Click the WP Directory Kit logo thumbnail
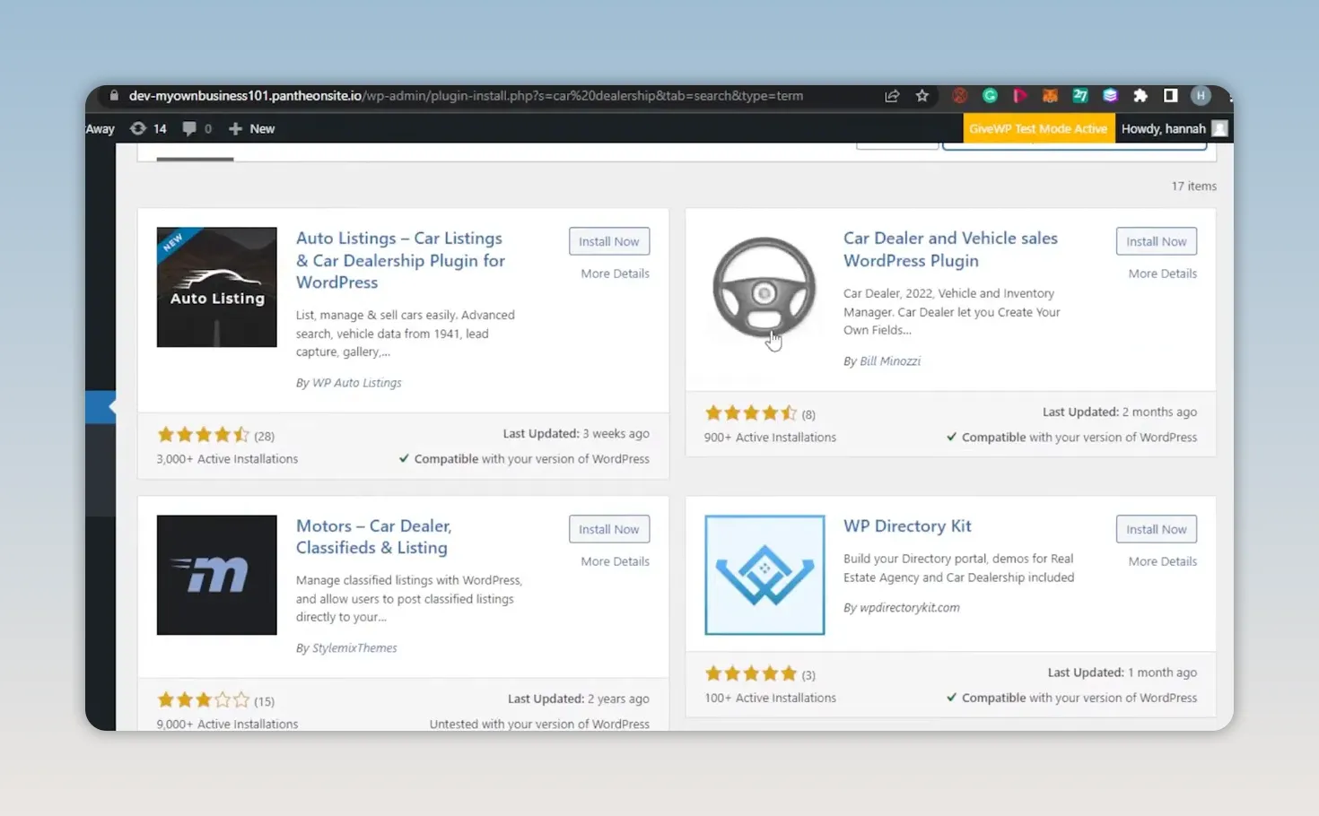 tap(764, 575)
